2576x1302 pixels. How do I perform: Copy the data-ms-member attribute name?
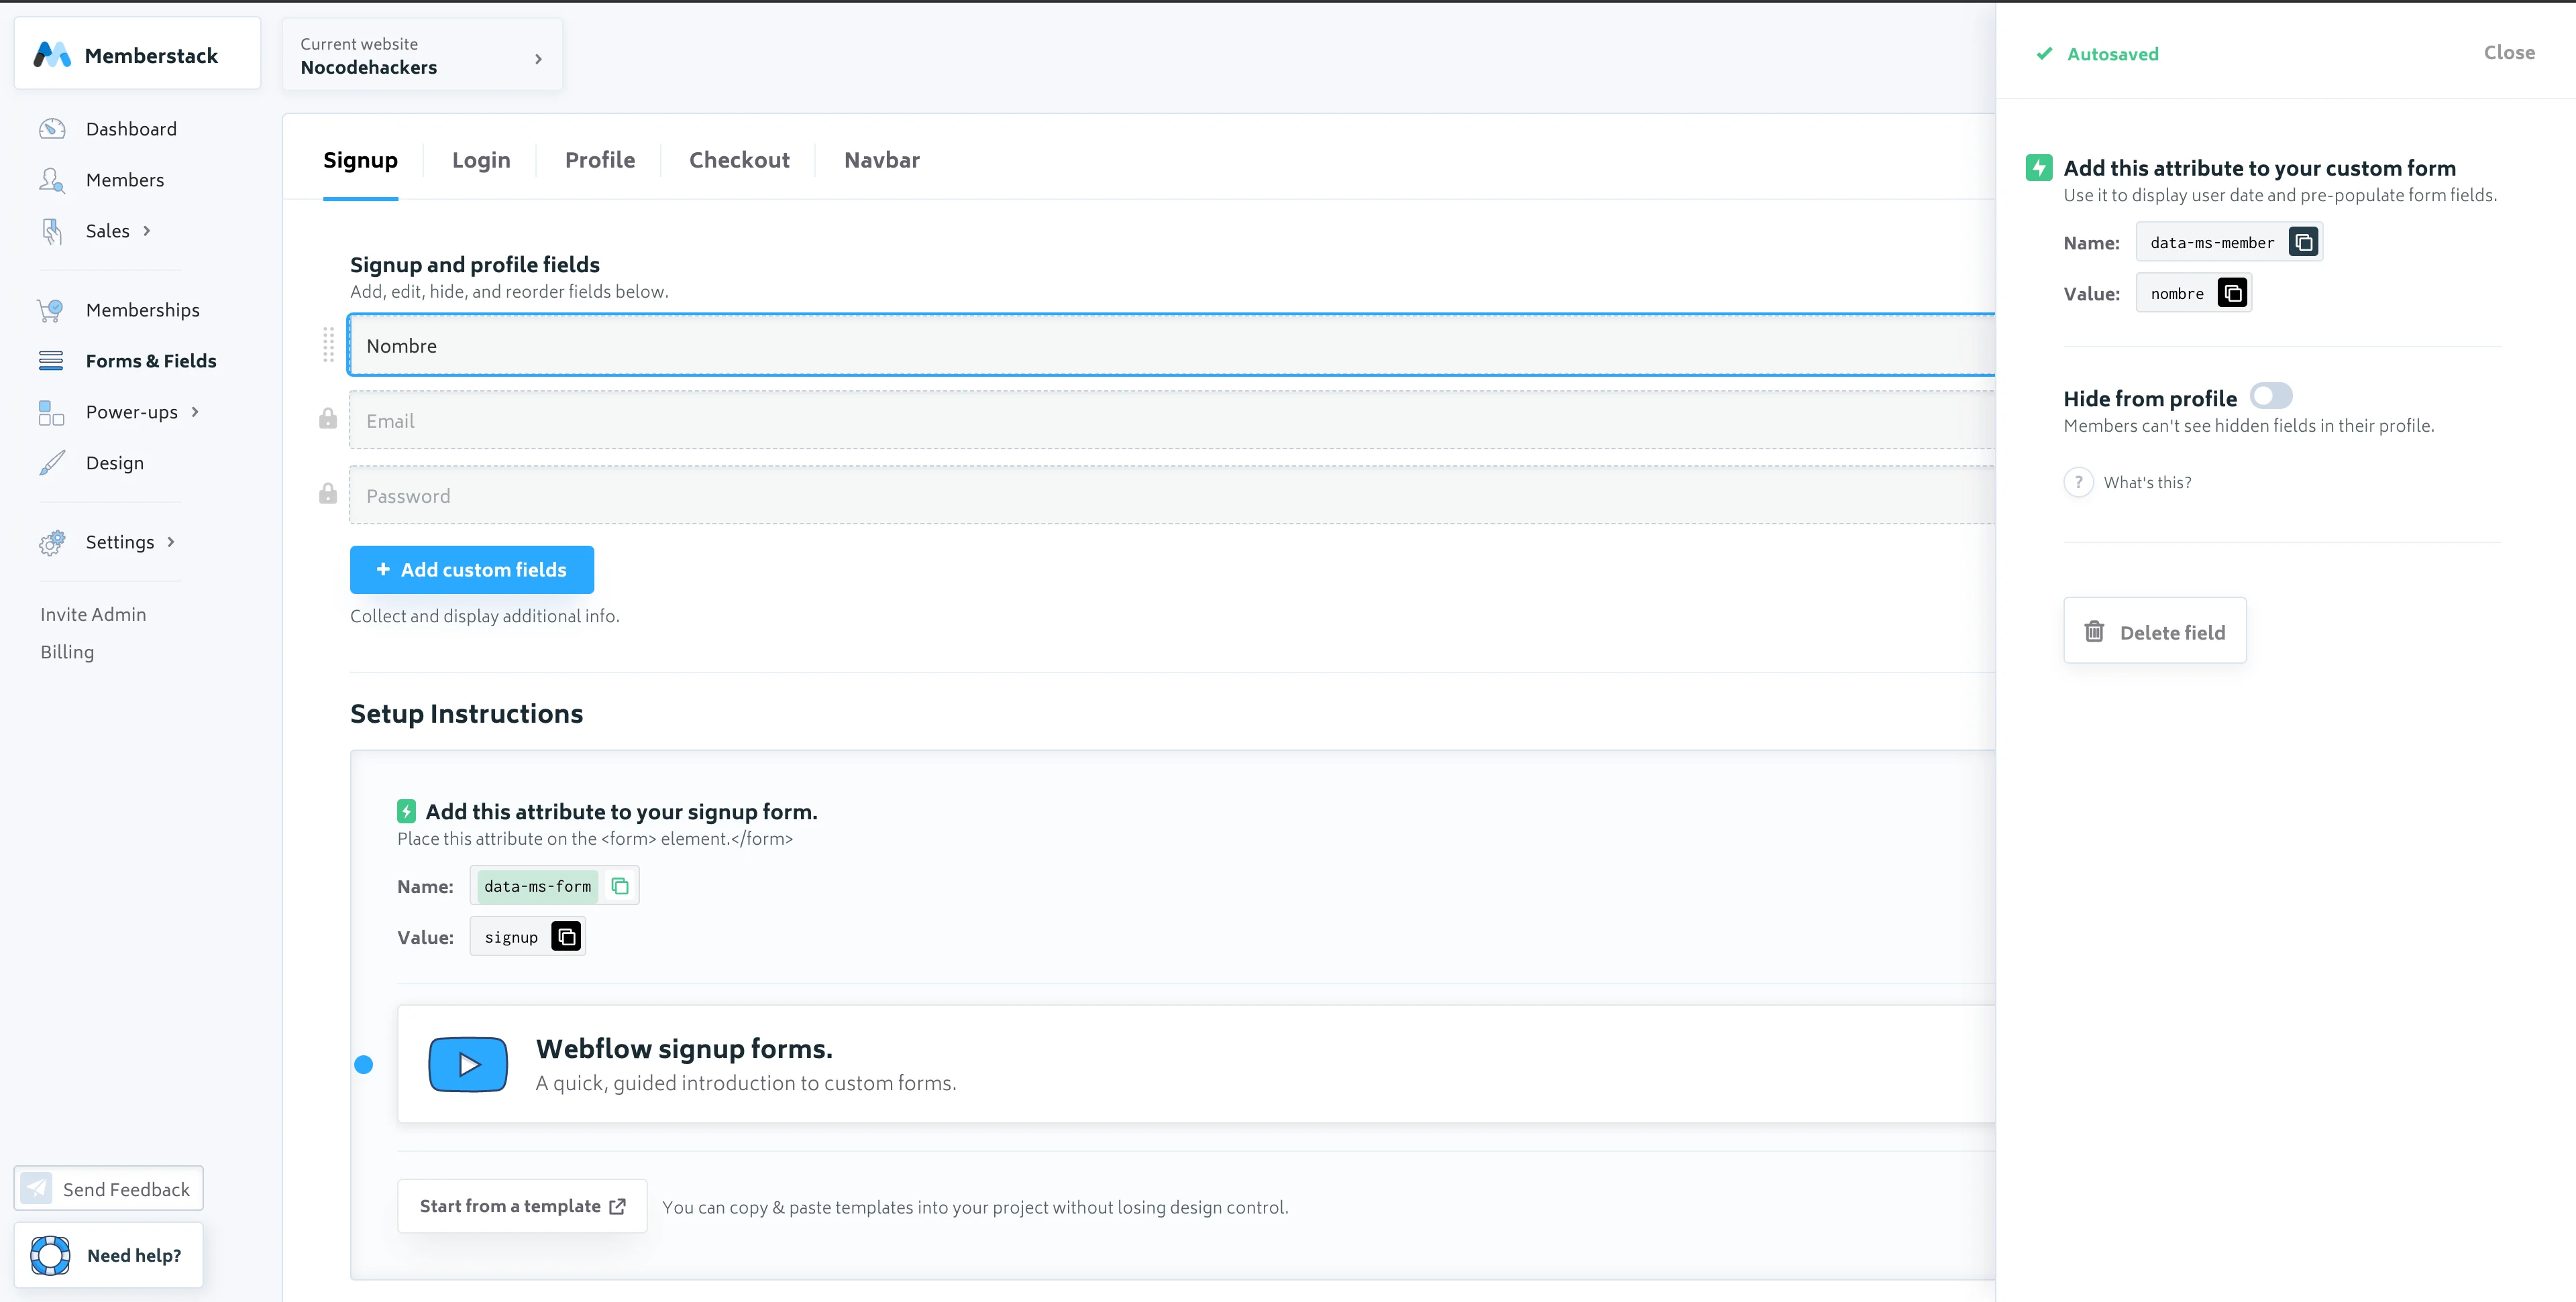pos(2303,243)
